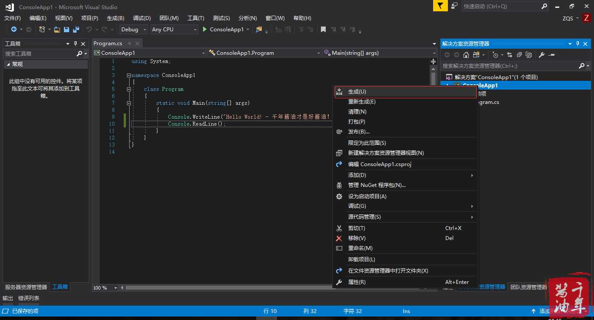Click the Sync with Active Document icon

(x=510, y=55)
